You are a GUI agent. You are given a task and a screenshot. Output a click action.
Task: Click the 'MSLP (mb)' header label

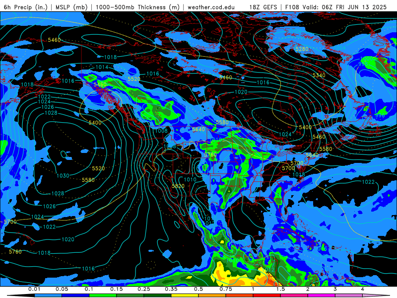click(71, 7)
